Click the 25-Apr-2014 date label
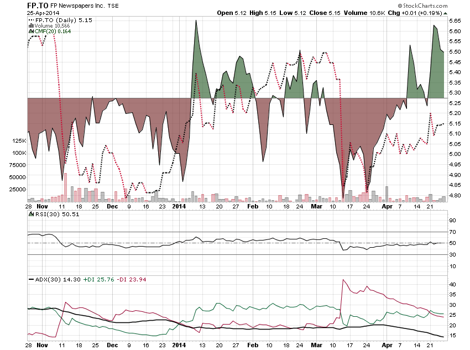Image resolution: width=470 pixels, height=350 pixels. click(43, 13)
